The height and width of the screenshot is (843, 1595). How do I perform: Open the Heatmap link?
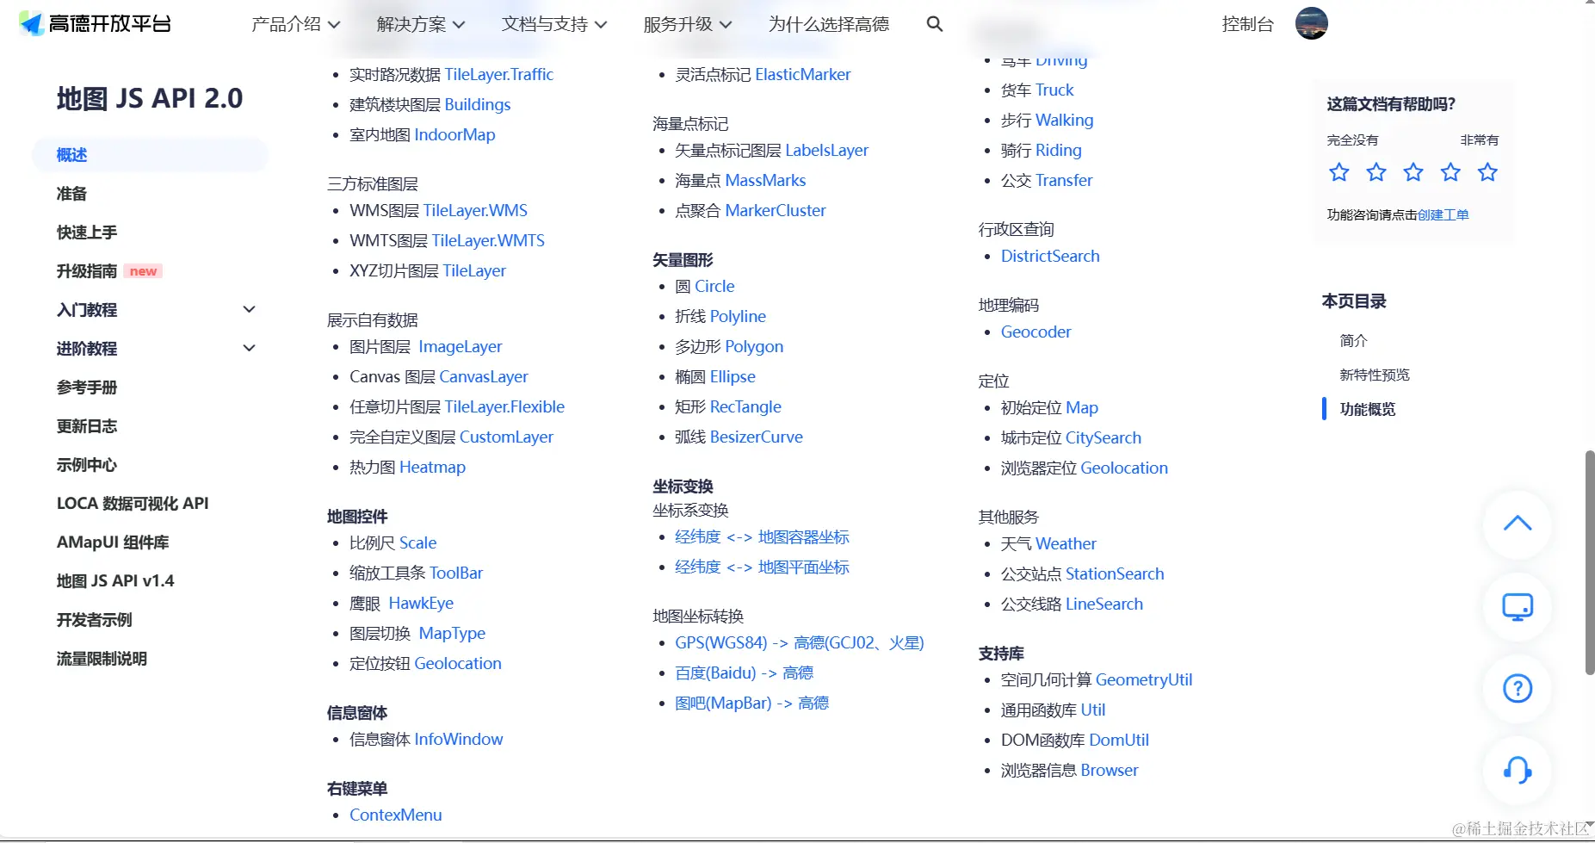pyautogui.click(x=432, y=467)
